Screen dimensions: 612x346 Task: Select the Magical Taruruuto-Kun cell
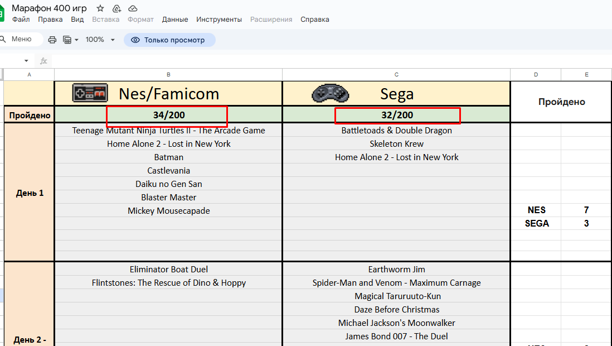click(x=396, y=296)
